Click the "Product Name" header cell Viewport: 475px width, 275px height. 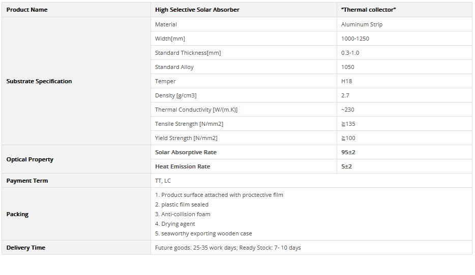click(x=27, y=10)
